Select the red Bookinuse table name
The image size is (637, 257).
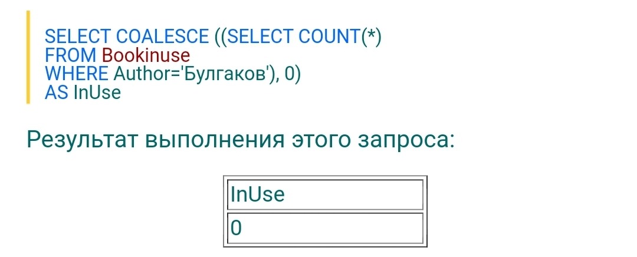146,56
